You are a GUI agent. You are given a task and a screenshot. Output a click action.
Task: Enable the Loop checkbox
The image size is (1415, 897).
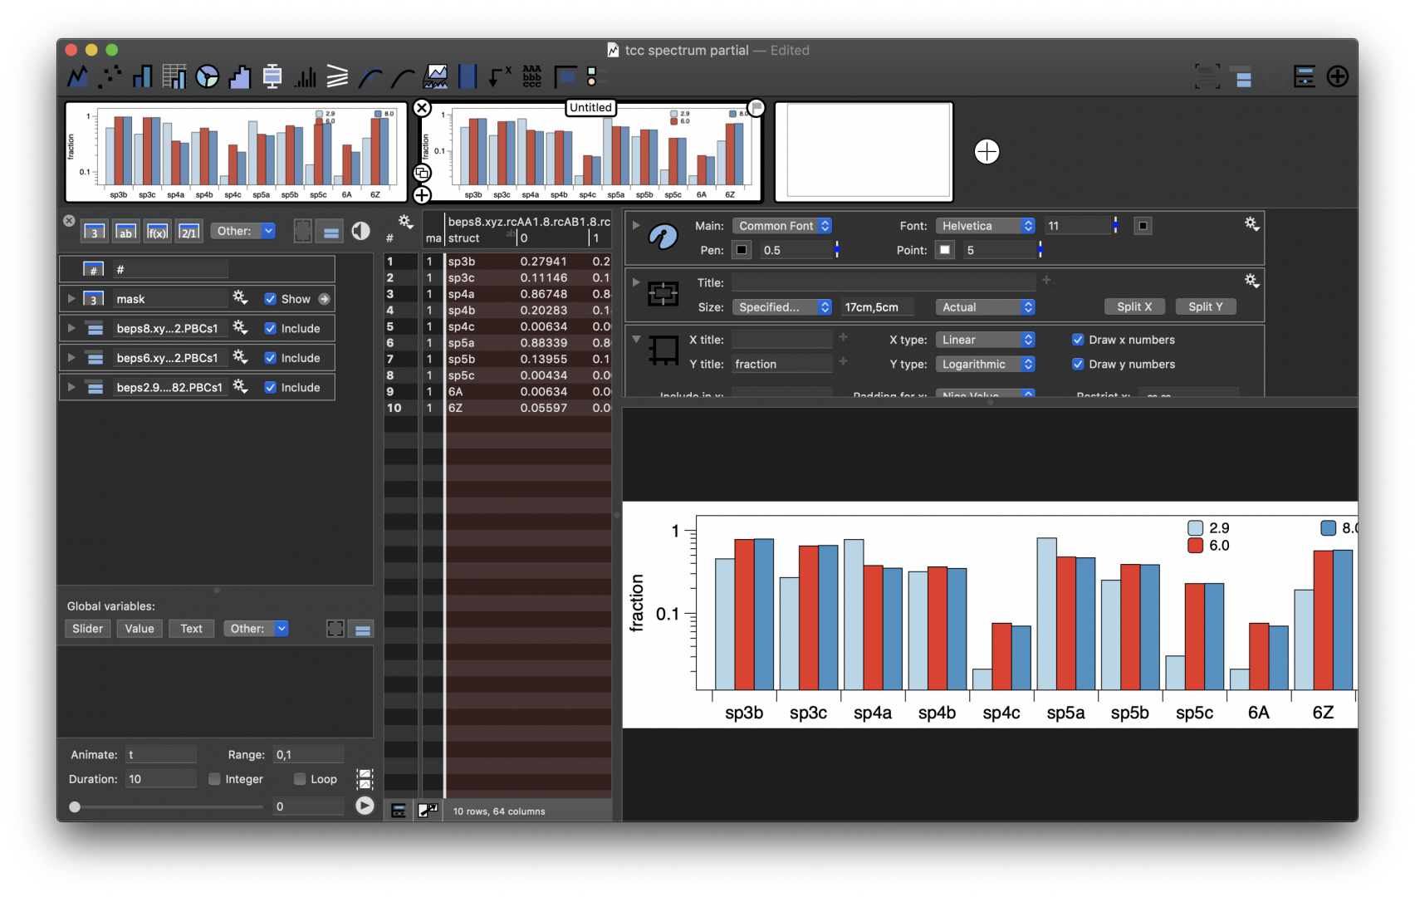click(300, 779)
